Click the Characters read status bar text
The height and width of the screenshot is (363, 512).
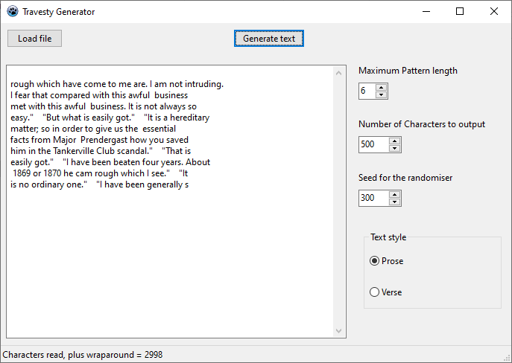pyautogui.click(x=82, y=355)
